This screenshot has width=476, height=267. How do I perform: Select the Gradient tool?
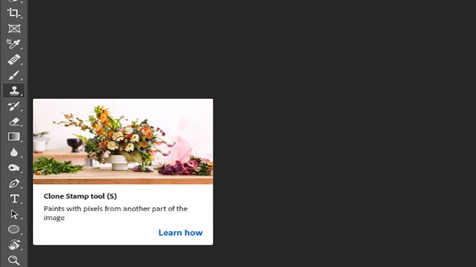[14, 137]
